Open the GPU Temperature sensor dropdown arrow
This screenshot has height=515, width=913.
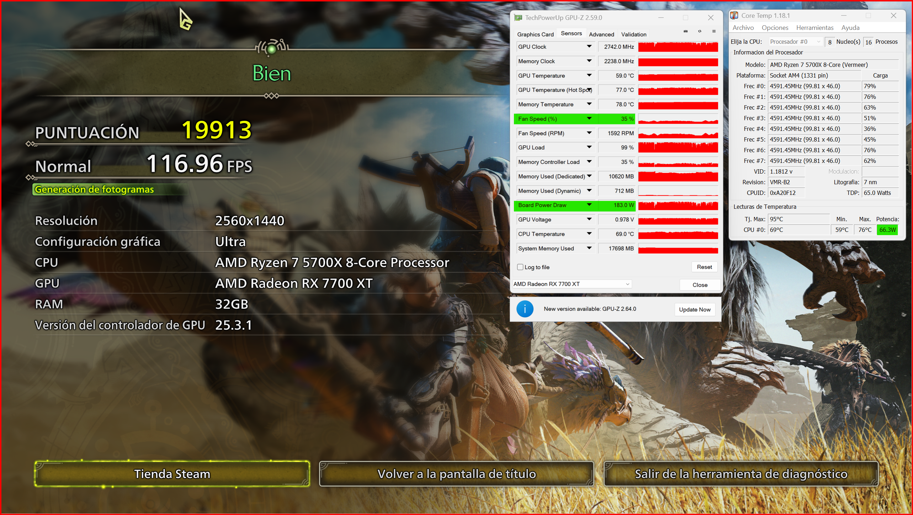click(589, 75)
